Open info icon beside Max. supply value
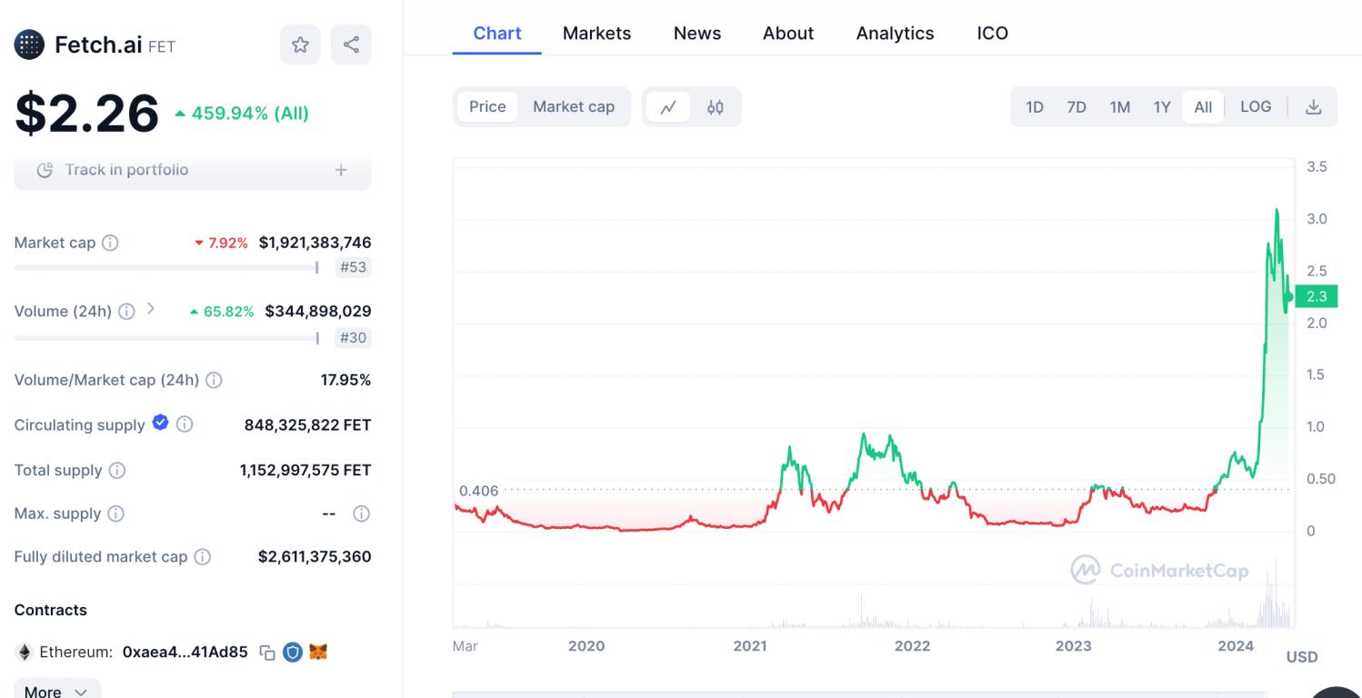Screen dimensions: 1362x698 pos(361,514)
